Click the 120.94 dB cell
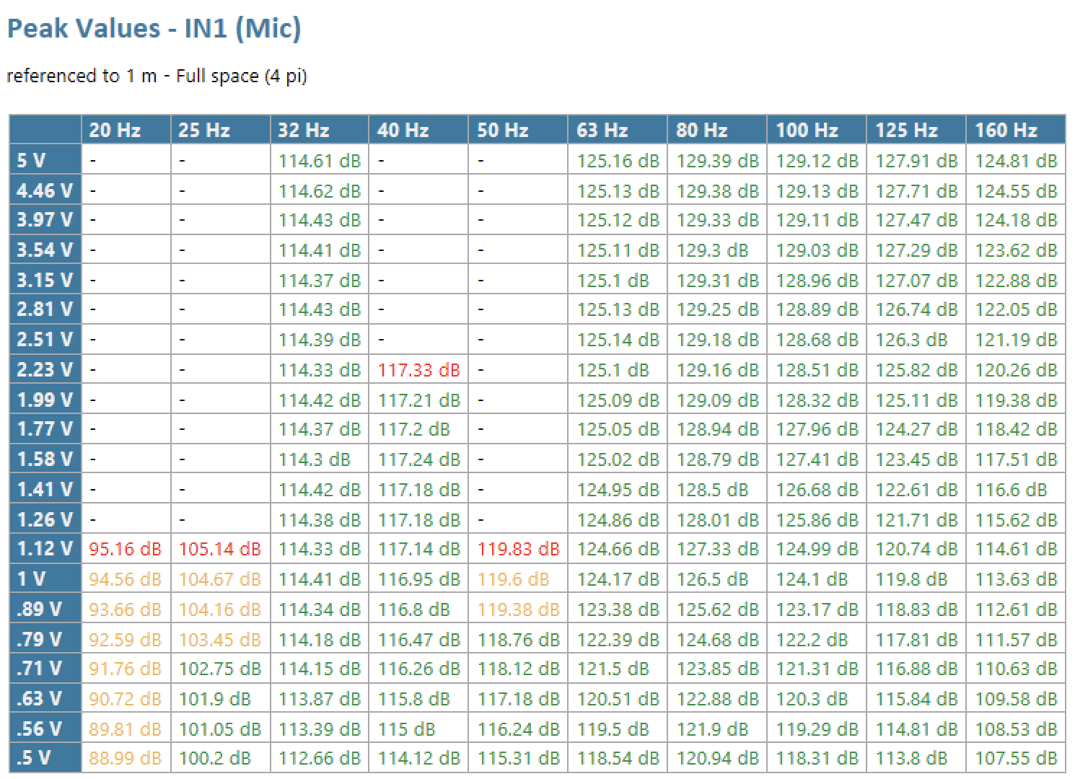This screenshot has width=1075, height=779. coord(717,759)
